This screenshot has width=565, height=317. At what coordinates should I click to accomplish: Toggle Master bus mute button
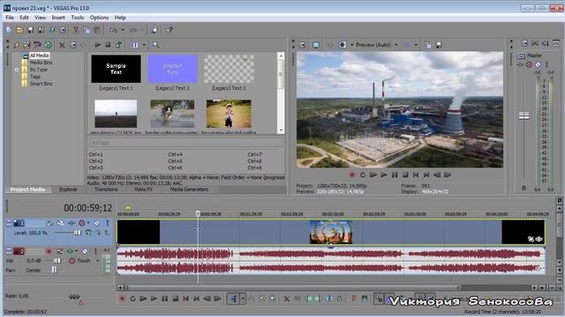click(538, 64)
